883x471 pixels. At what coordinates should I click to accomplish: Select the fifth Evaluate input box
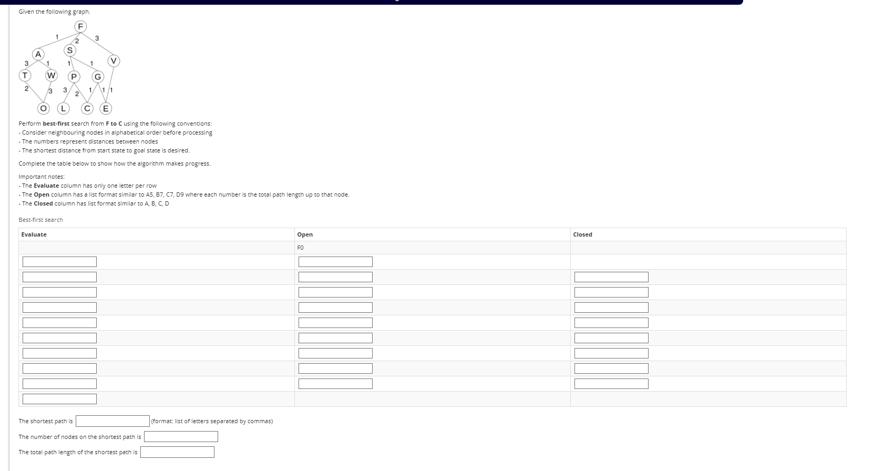click(59, 323)
